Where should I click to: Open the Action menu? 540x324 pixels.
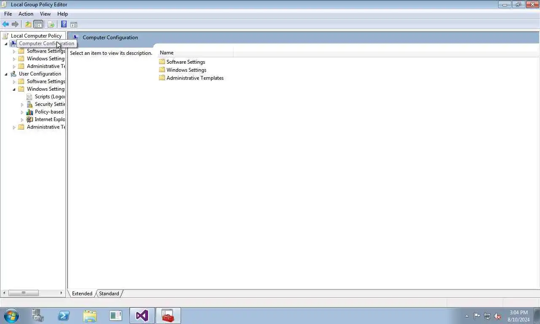point(26,14)
